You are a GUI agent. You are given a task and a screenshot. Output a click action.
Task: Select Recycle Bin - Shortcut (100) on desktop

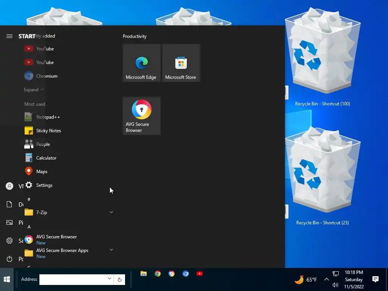tap(322, 57)
